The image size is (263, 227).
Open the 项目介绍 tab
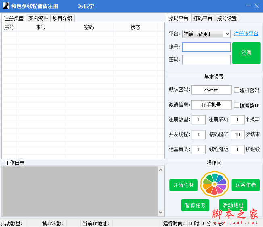63,18
